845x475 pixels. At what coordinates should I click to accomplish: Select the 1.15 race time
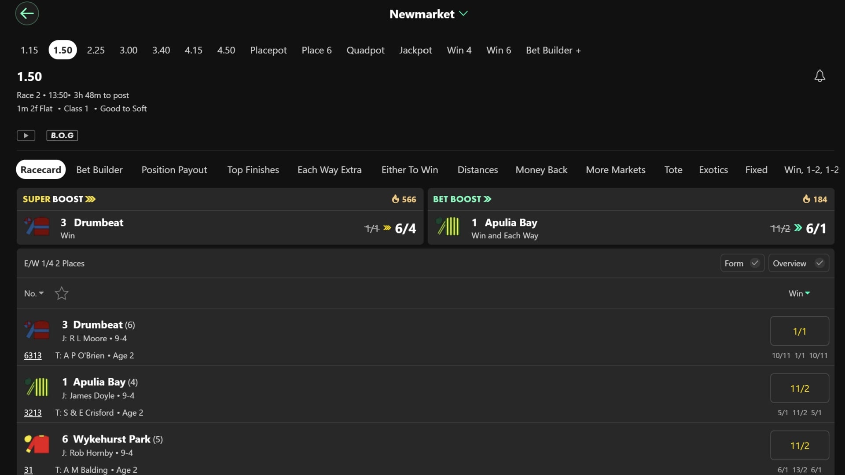coord(29,50)
